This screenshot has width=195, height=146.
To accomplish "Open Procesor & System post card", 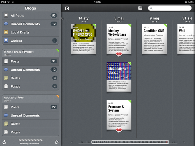I will point(119,115).
